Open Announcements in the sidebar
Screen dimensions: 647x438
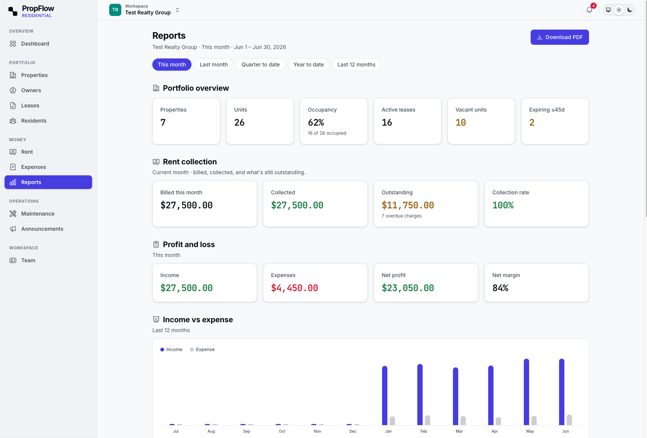tap(48, 229)
